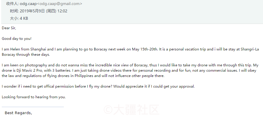
Task: Click the sentence starting I am Helen from Shanghai
Action: click(x=80, y=49)
